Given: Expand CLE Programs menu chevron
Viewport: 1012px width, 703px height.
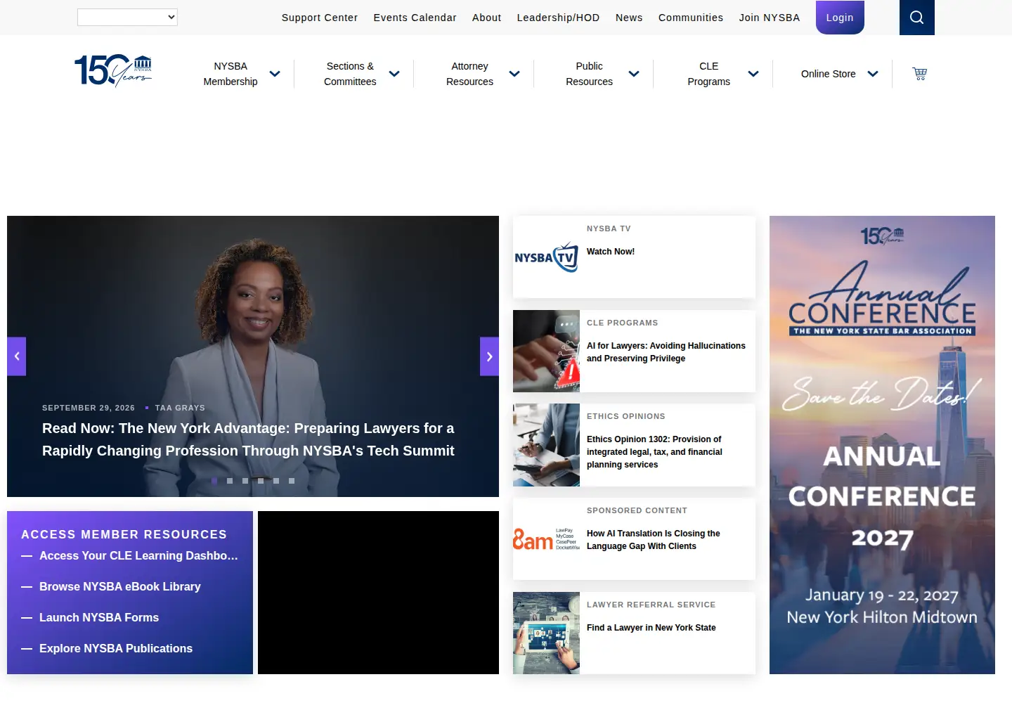Looking at the screenshot, I should point(753,74).
